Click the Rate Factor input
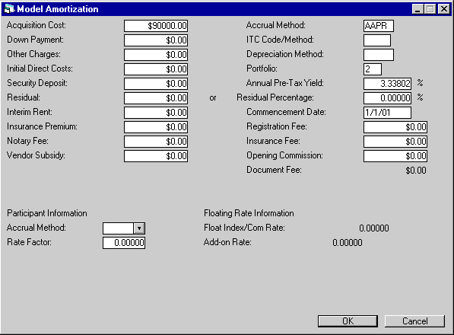The height and width of the screenshot is (335, 454). point(124,243)
